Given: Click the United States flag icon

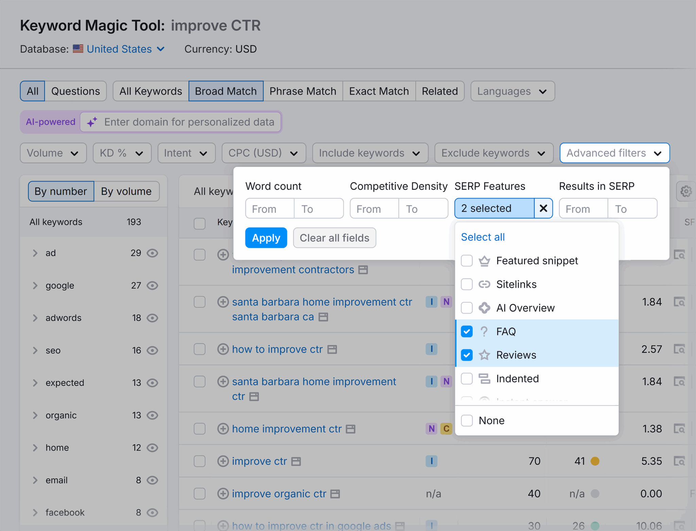Looking at the screenshot, I should click(78, 49).
